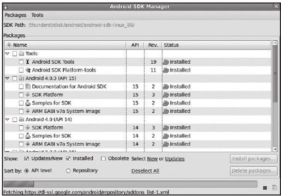This screenshot has width=281, height=196.
Task: Click the API 15 Samples for SDK flask icon
Action: click(28, 103)
